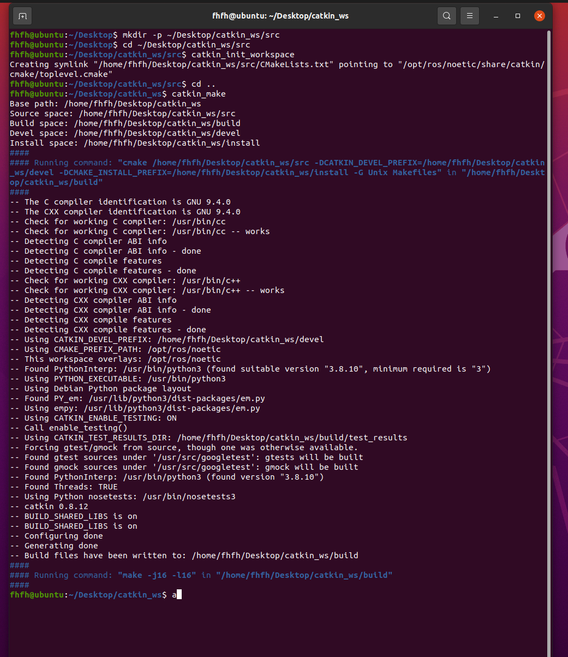Click the 'catkin 0.8.12' version line
This screenshot has width=568, height=657.
56,506
